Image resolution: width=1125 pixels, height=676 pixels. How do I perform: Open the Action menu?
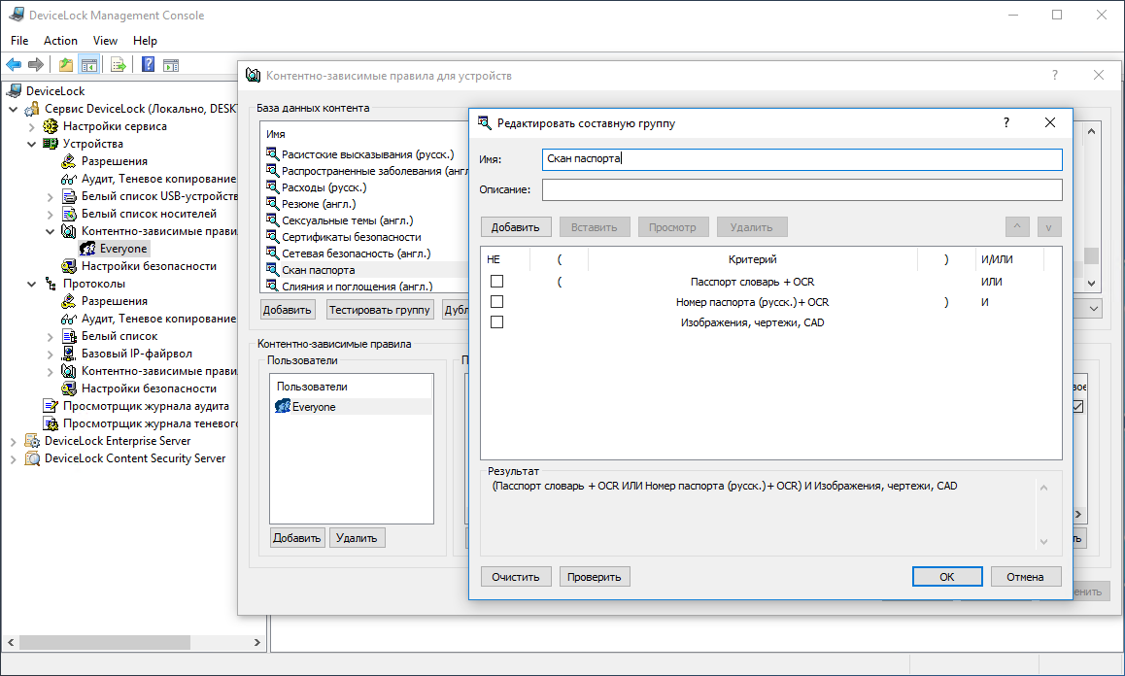[60, 40]
